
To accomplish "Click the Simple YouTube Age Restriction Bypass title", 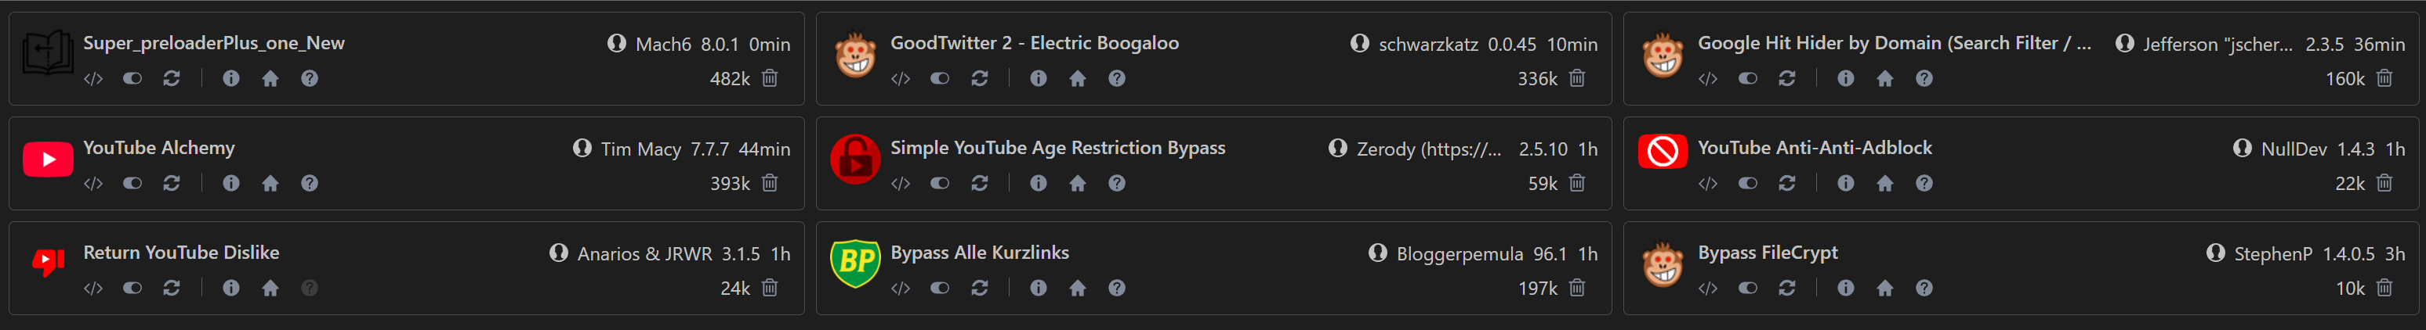I will tap(1057, 148).
